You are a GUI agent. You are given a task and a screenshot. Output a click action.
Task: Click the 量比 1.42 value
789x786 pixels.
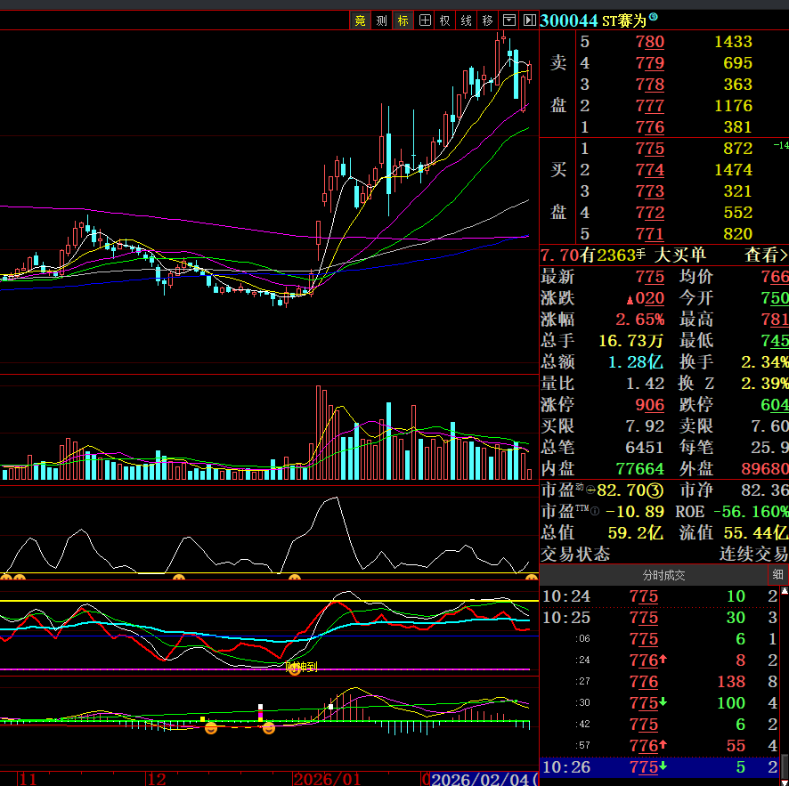point(645,384)
